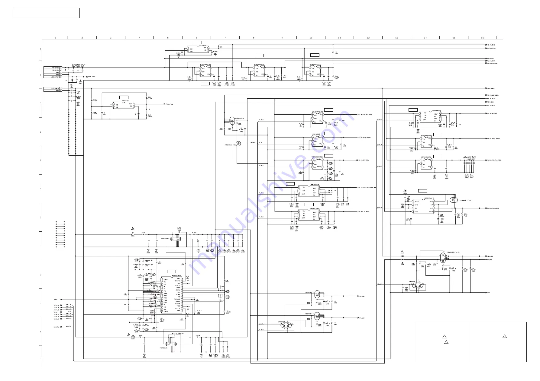Click row letter L in the side ruler
This screenshot has height=381, width=540.
(40, 357)
